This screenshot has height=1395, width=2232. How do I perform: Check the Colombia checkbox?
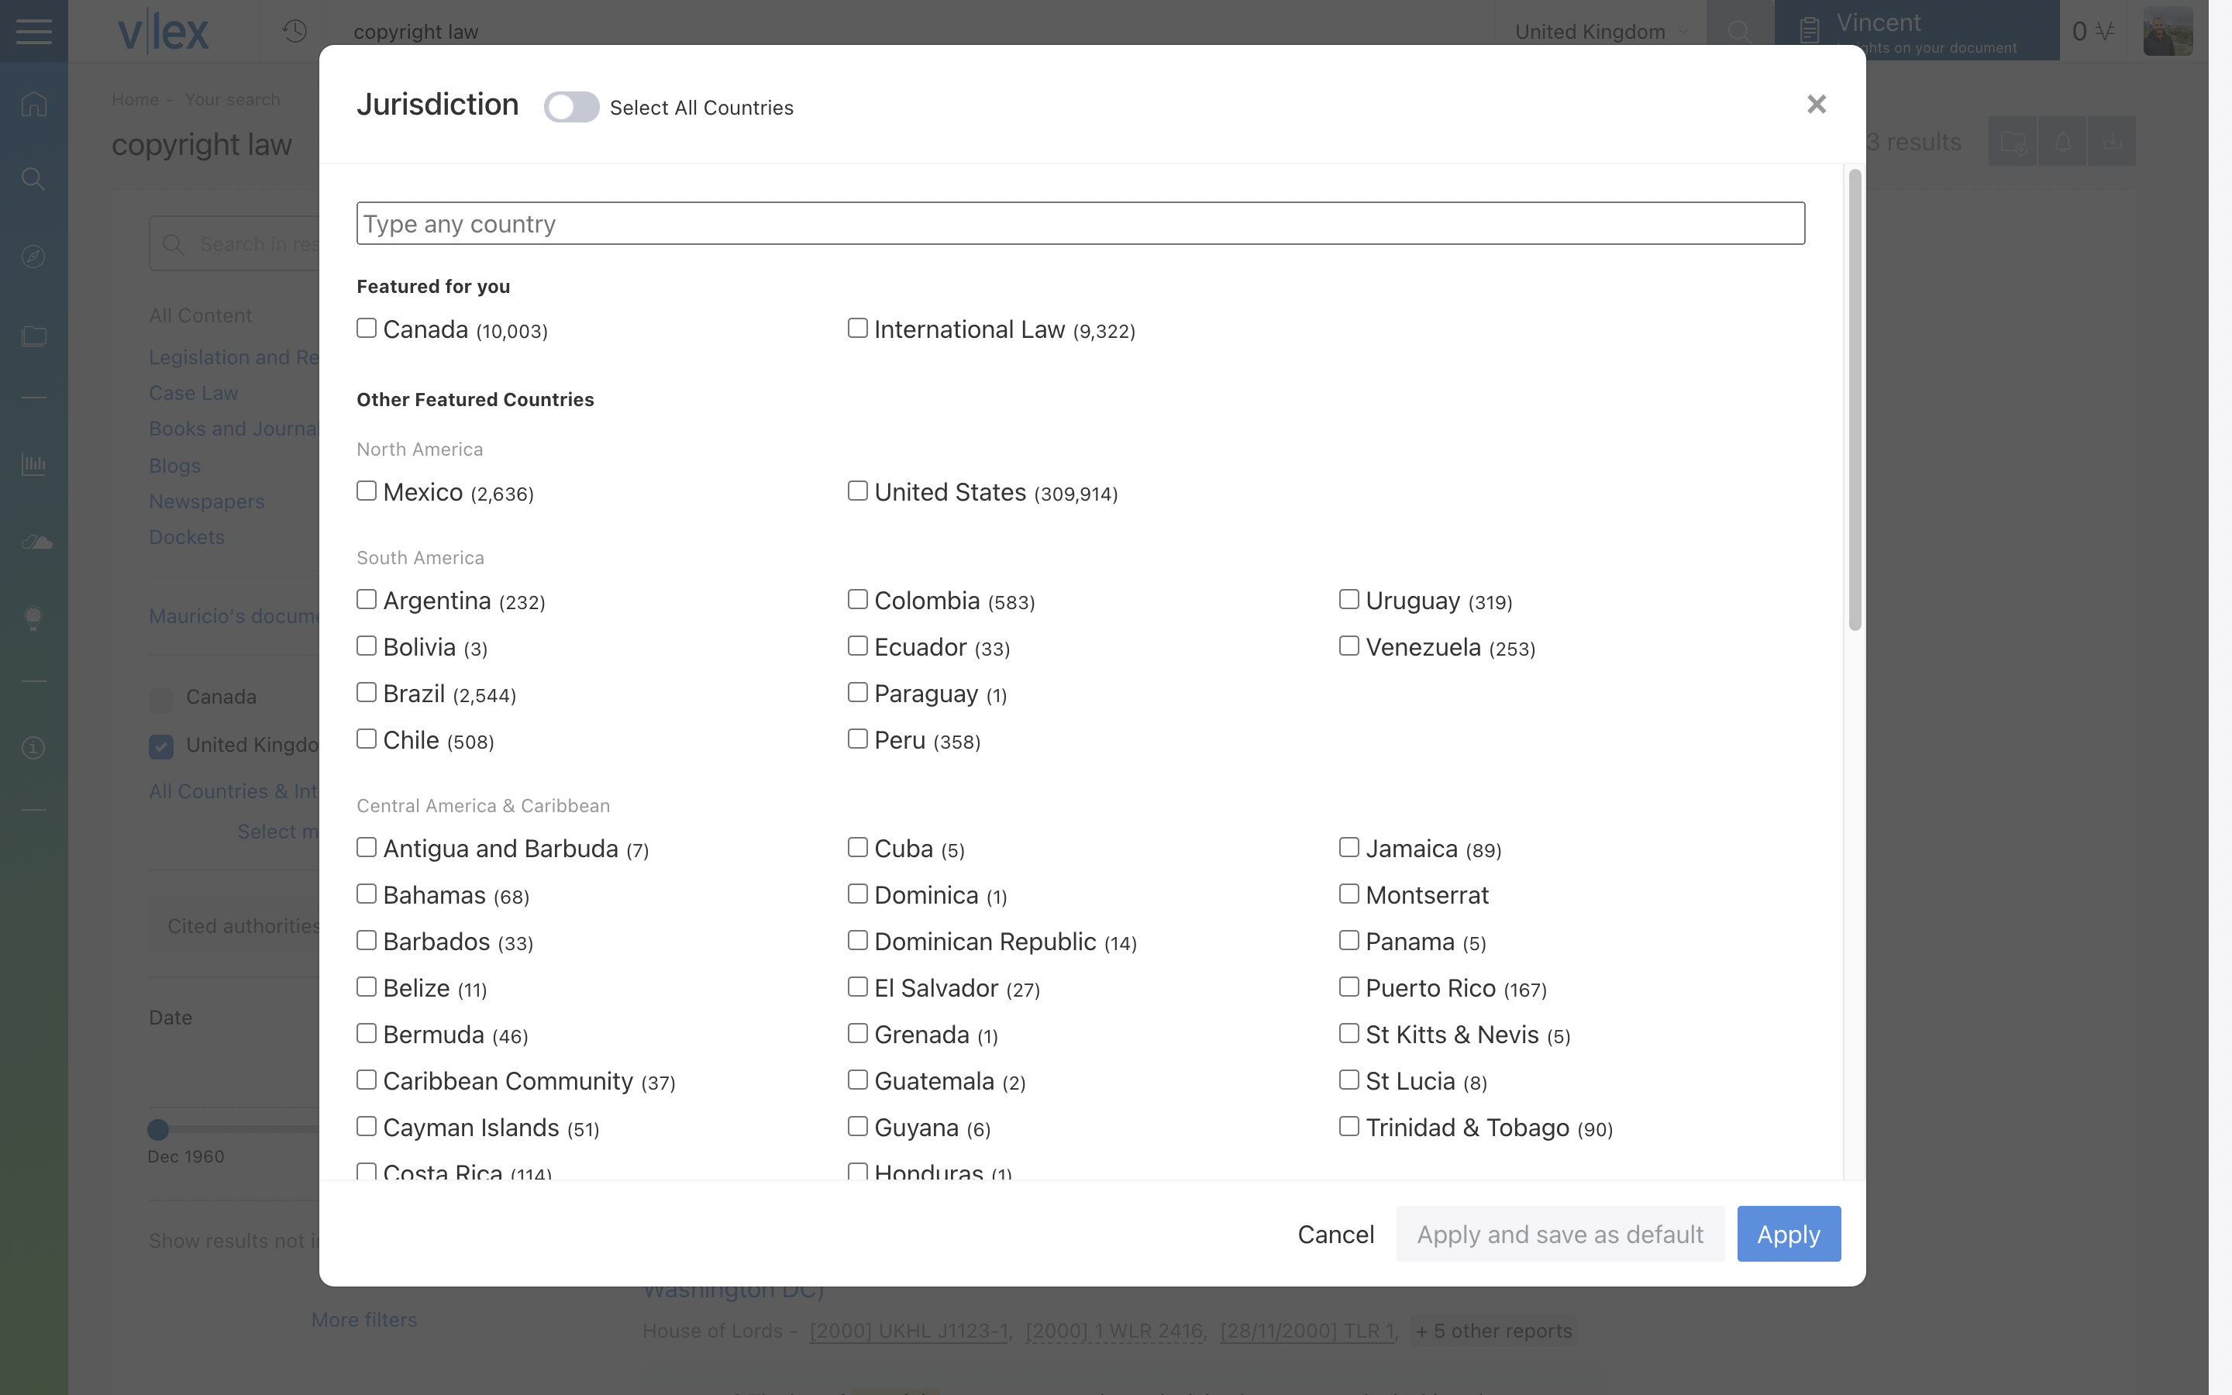pos(858,600)
